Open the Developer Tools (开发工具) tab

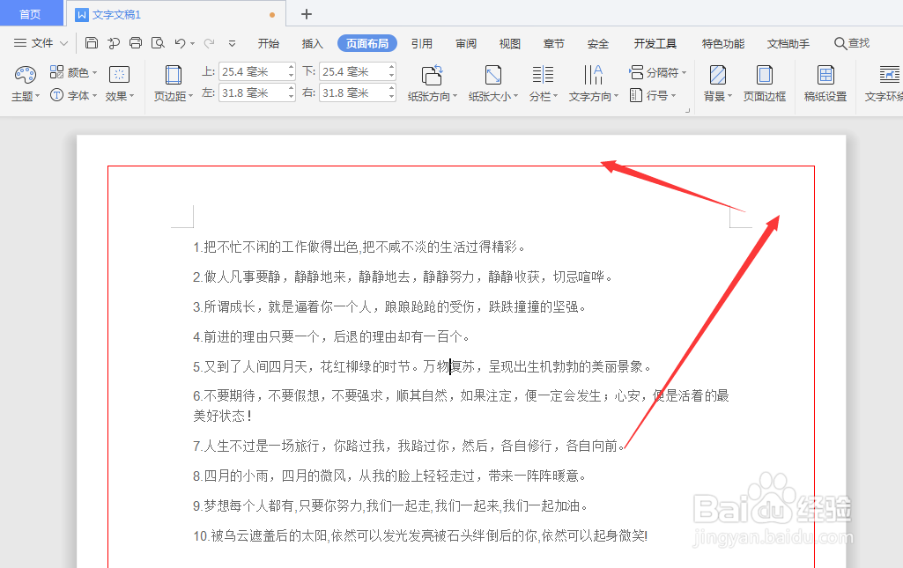click(655, 43)
